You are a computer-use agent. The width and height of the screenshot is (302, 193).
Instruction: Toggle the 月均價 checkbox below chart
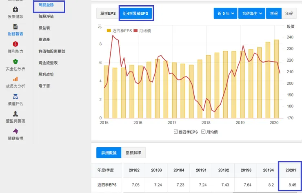pyautogui.click(x=203, y=132)
